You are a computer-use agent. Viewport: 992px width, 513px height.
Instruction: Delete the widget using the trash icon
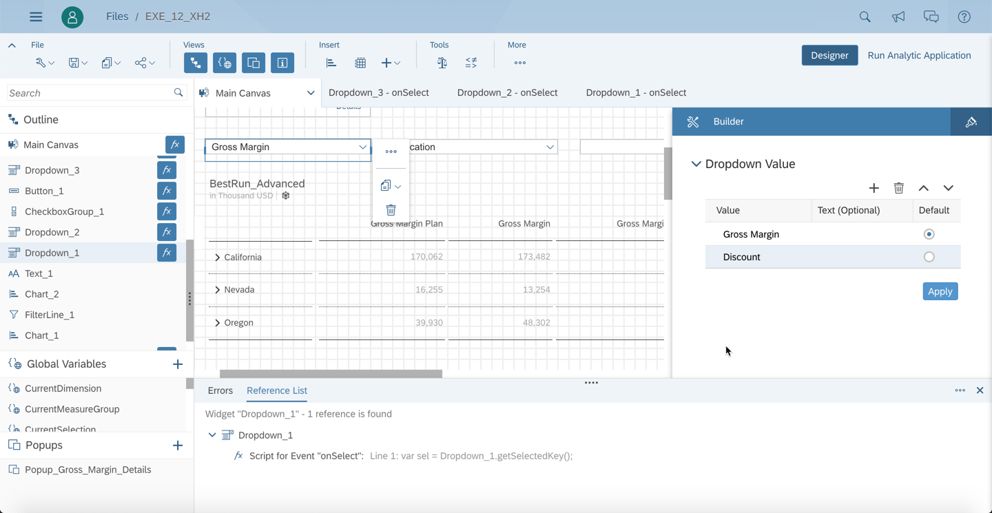coord(391,209)
